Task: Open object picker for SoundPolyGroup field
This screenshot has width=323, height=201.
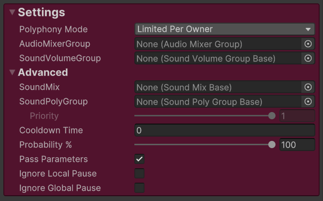Action: click(308, 101)
